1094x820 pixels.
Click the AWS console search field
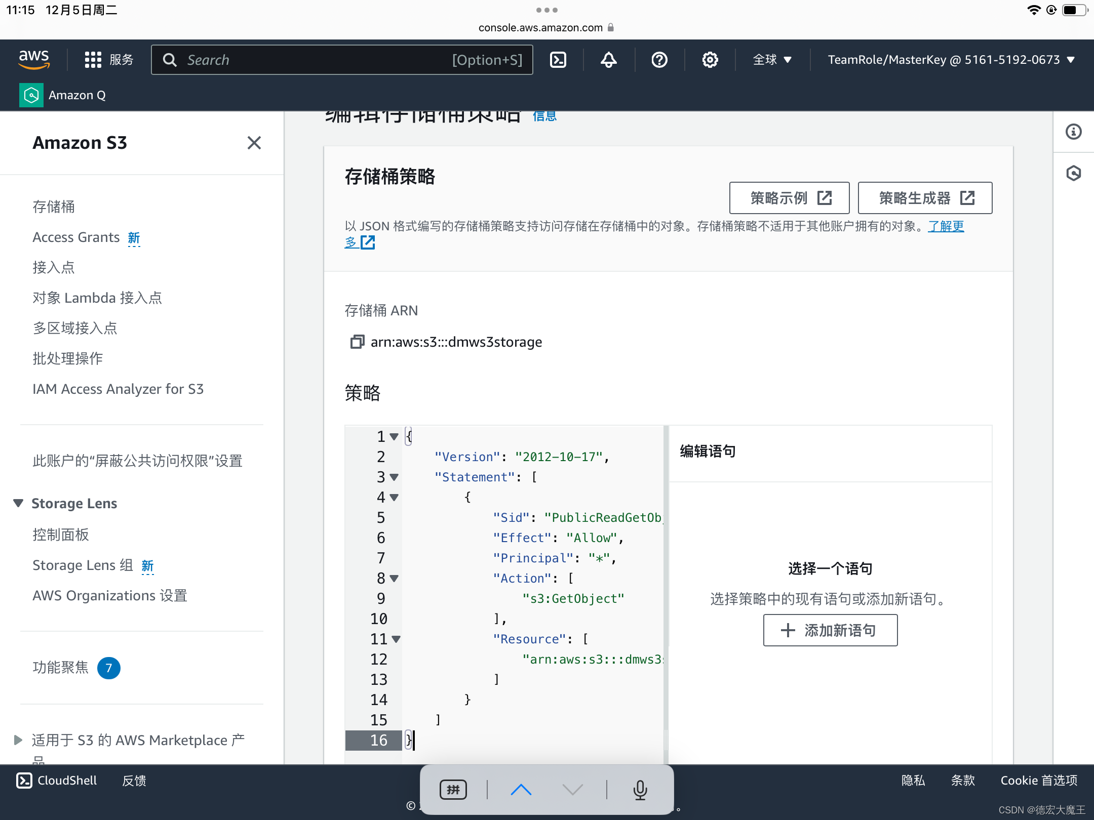(x=342, y=60)
